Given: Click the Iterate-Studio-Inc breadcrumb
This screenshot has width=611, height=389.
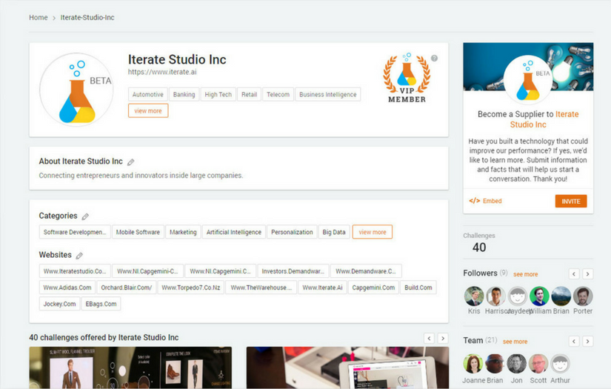Looking at the screenshot, I should tap(87, 18).
